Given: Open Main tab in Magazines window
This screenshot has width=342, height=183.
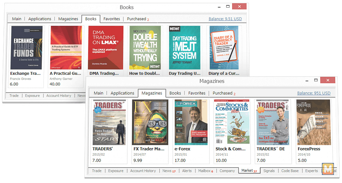Looking at the screenshot, I should tap(99, 93).
